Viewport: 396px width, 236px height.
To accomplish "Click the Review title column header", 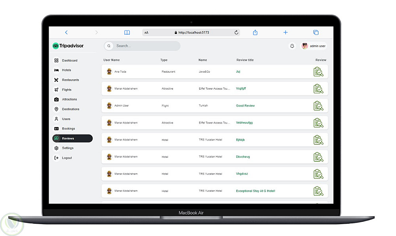I will [245, 60].
